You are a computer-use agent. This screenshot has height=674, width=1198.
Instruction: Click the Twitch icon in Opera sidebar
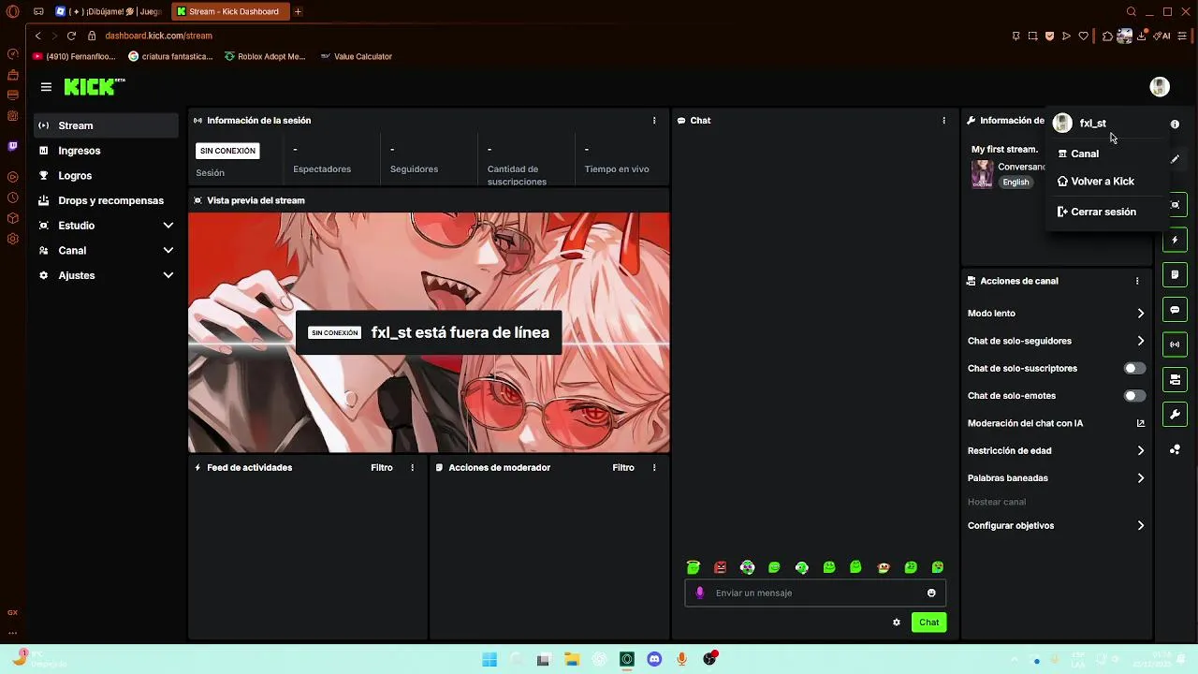point(12,146)
